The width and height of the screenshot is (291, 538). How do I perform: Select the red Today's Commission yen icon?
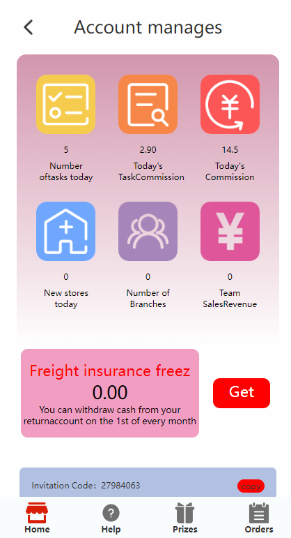(230, 104)
